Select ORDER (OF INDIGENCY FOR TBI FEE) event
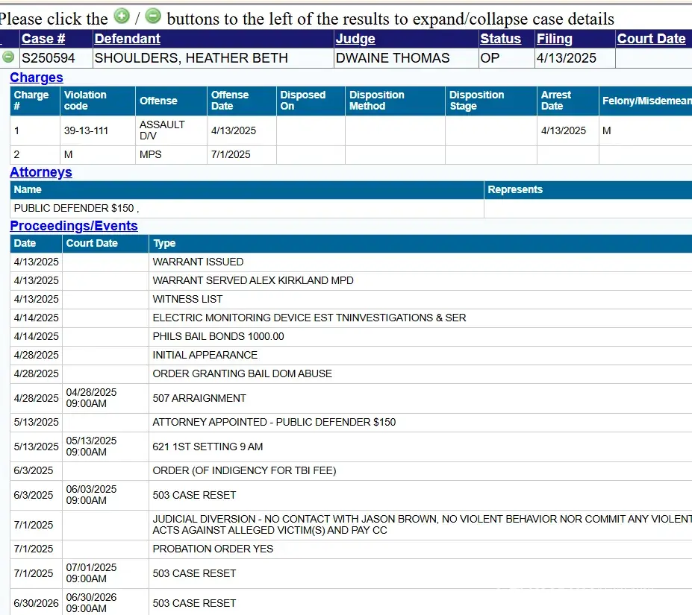Screen dimensions: 692x615 tap(244, 470)
